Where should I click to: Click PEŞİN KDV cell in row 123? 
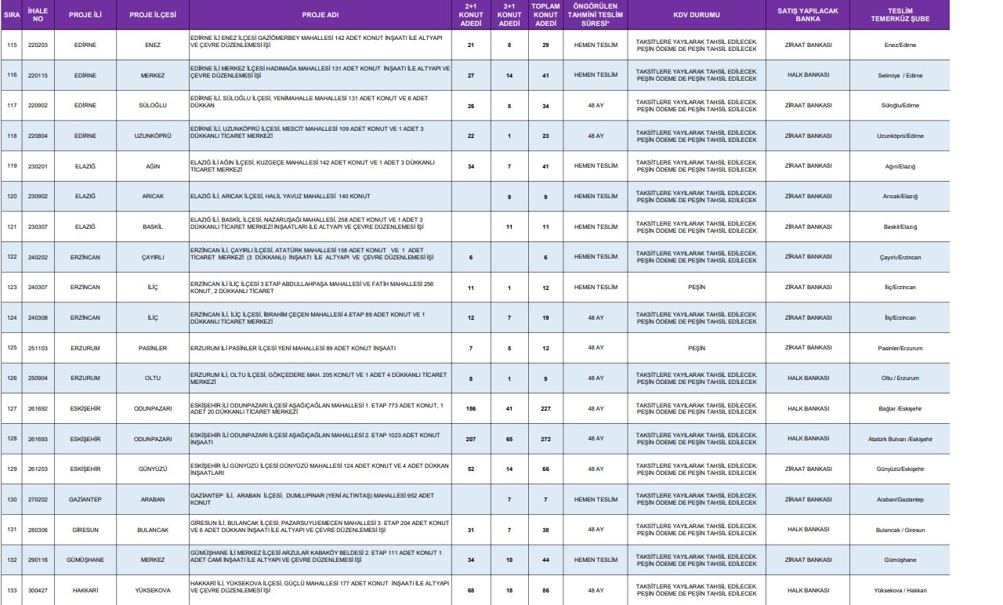click(x=697, y=287)
